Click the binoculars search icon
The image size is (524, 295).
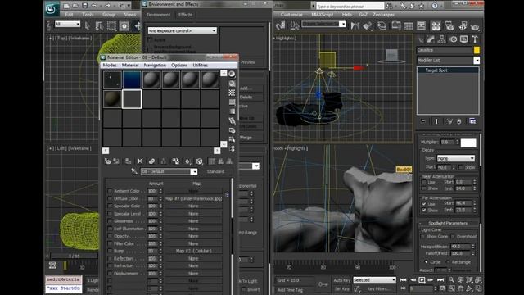pos(389,6)
